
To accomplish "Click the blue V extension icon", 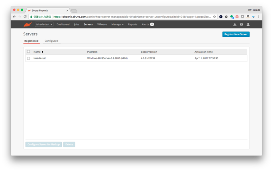I will click(x=253, y=17).
